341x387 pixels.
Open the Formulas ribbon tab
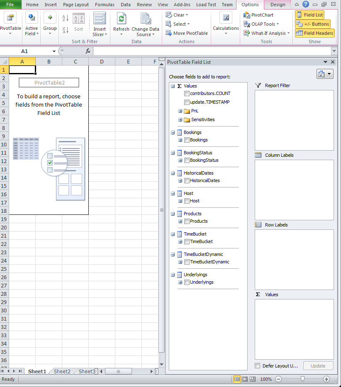point(105,5)
